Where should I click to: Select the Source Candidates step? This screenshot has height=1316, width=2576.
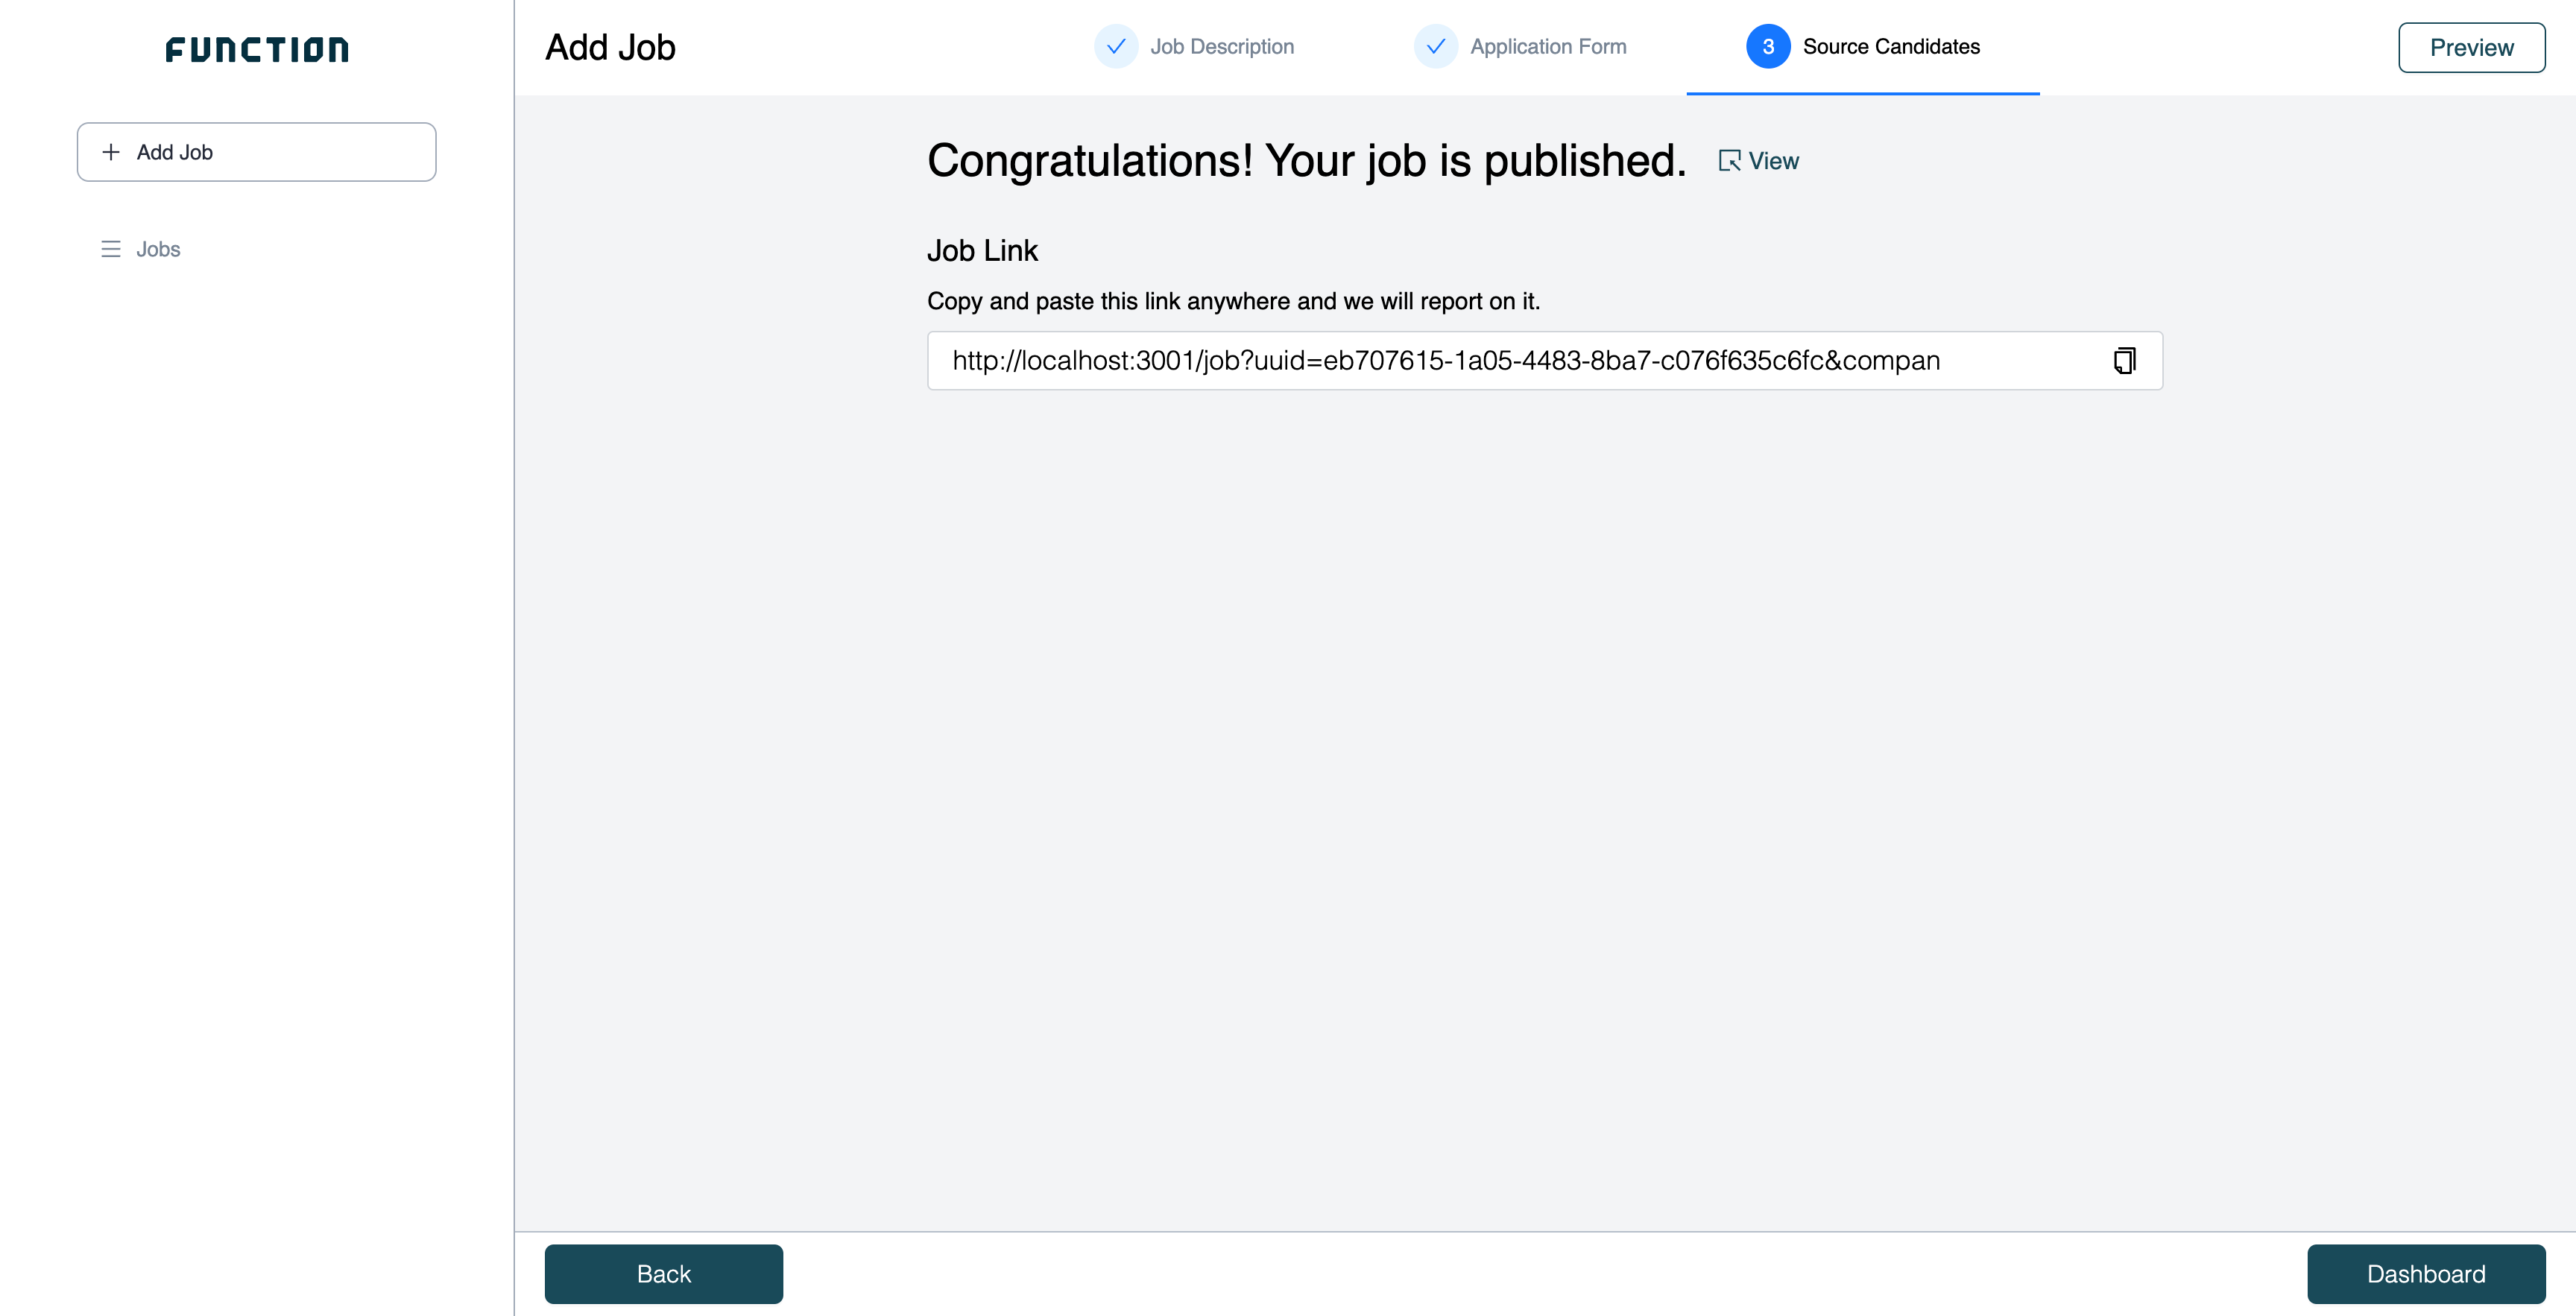[1890, 47]
